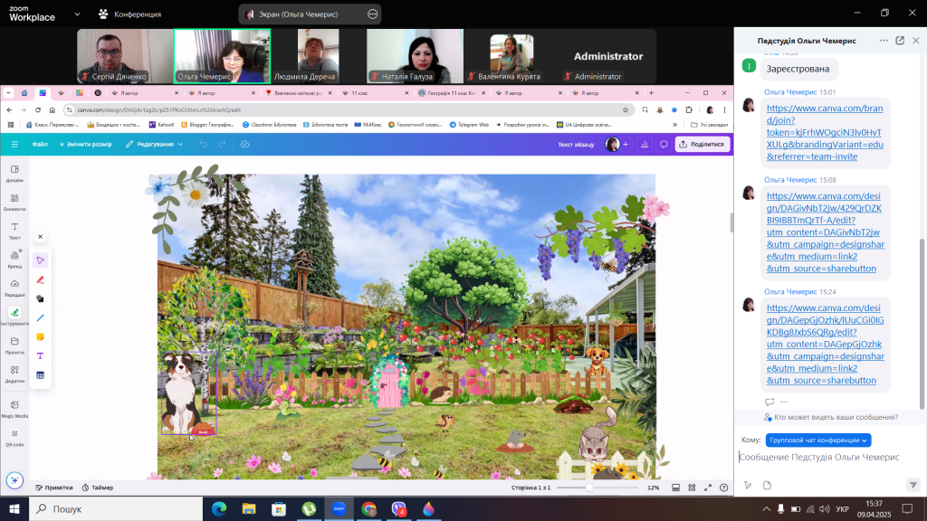The width and height of the screenshot is (927, 521).
Task: Click the undo arrow in Canva
Action: click(204, 144)
